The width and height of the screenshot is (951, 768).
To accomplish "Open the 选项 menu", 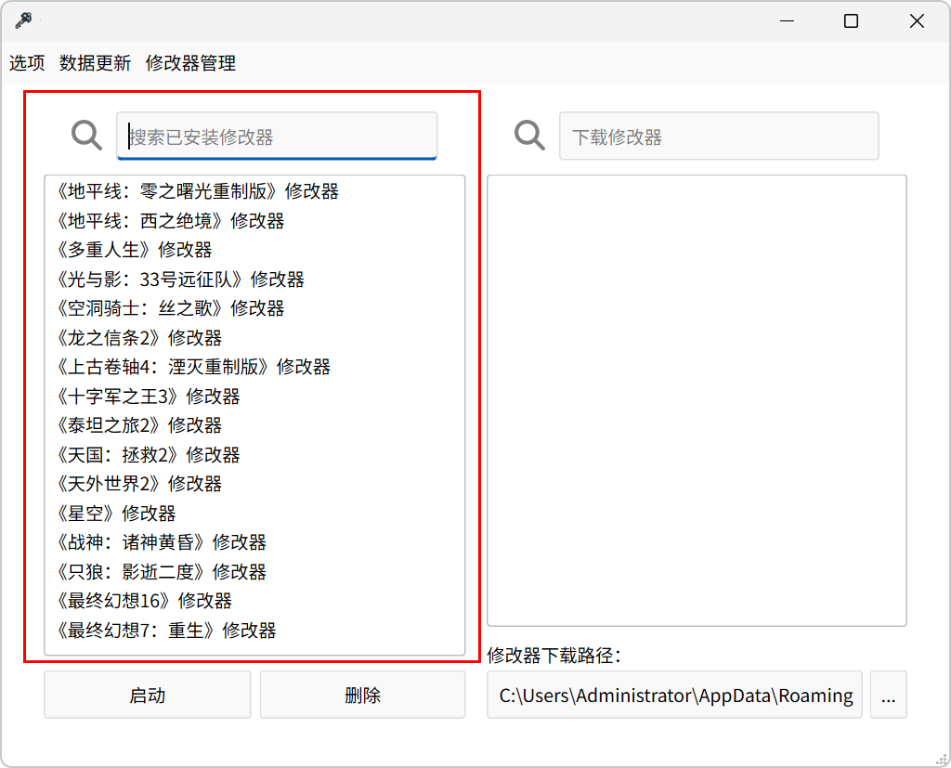I will pyautogui.click(x=27, y=62).
